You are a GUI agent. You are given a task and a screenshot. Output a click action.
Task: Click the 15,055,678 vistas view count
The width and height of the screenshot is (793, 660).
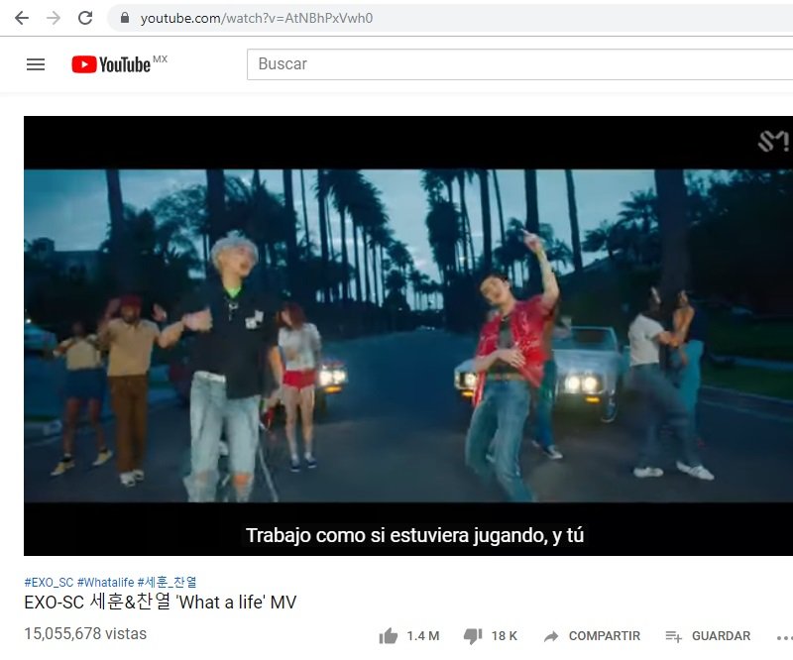point(85,633)
